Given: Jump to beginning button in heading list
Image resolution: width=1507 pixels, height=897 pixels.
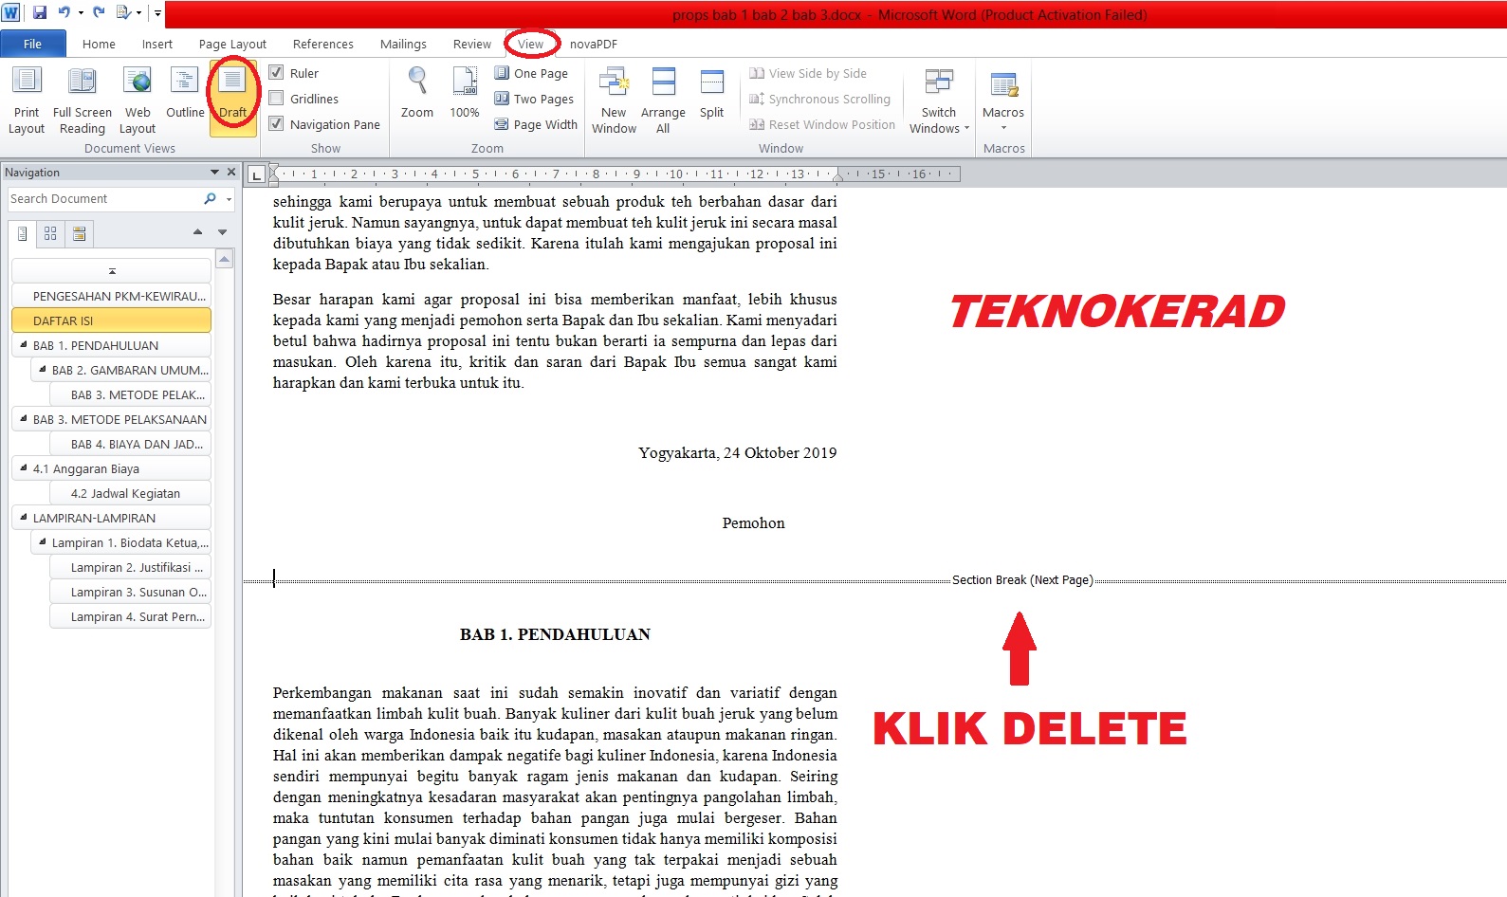Looking at the screenshot, I should 112,271.
